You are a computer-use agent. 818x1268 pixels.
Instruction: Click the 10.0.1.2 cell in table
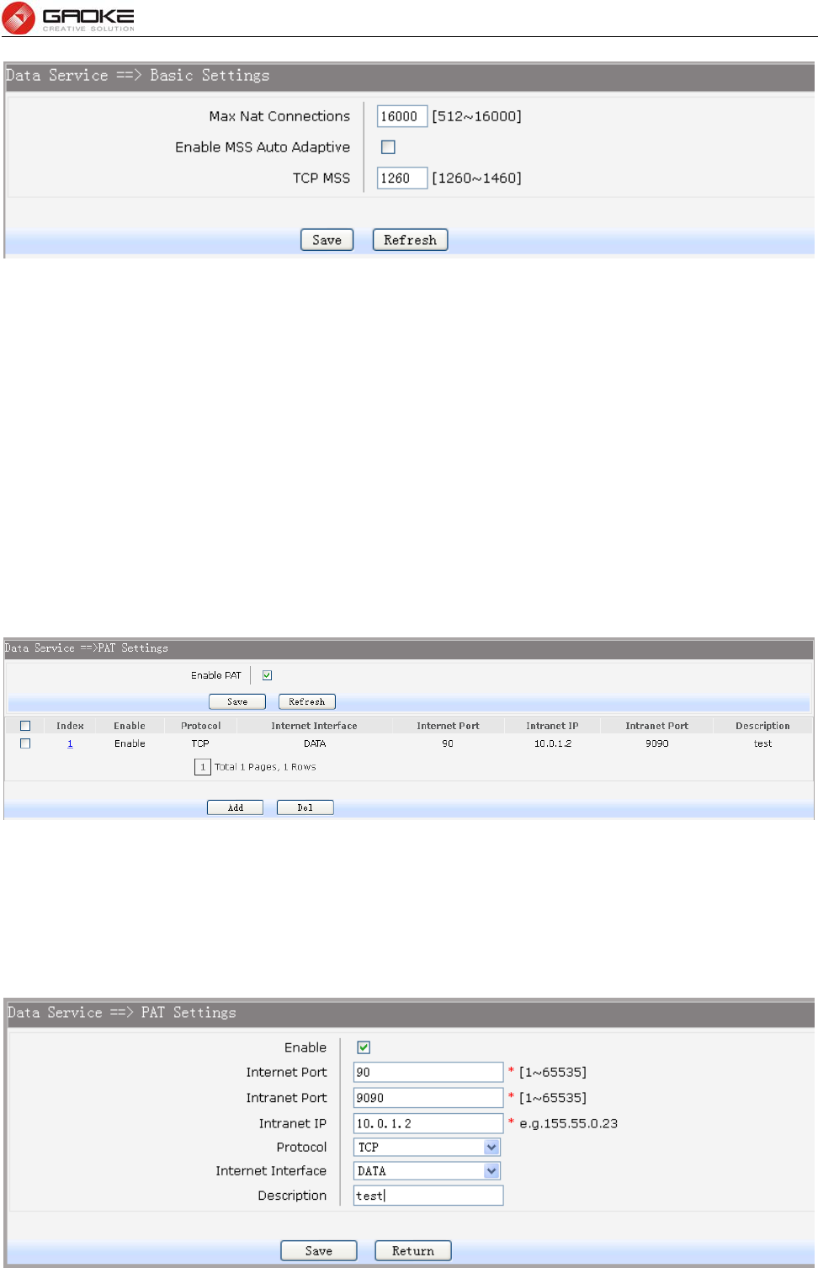pos(553,743)
